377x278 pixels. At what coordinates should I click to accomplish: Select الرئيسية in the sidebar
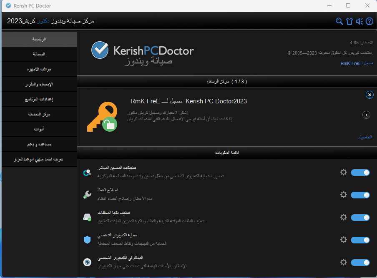pyautogui.click(x=39, y=39)
